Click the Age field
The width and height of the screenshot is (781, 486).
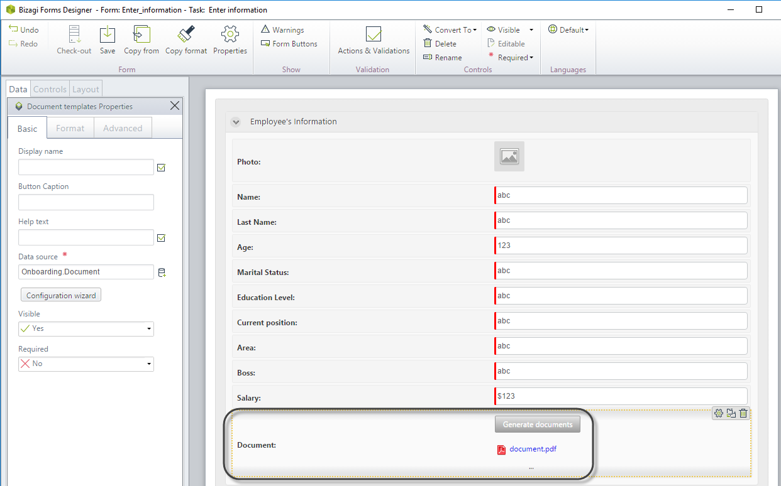point(621,246)
